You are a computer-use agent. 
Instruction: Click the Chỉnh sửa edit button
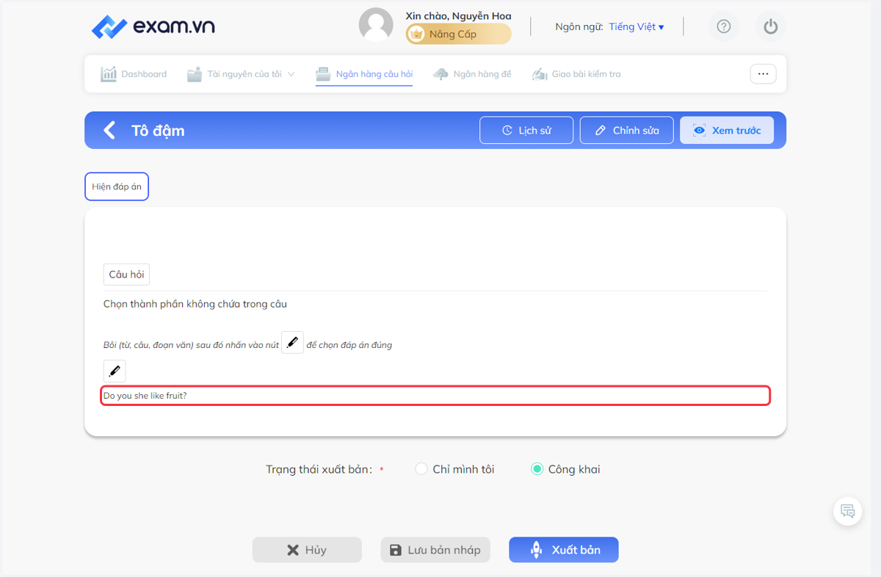click(x=626, y=130)
